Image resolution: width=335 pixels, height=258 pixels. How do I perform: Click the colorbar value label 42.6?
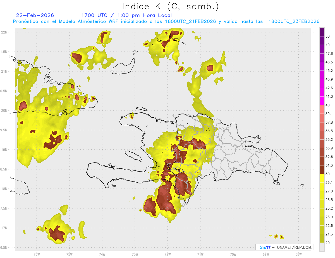(x=329, y=88)
